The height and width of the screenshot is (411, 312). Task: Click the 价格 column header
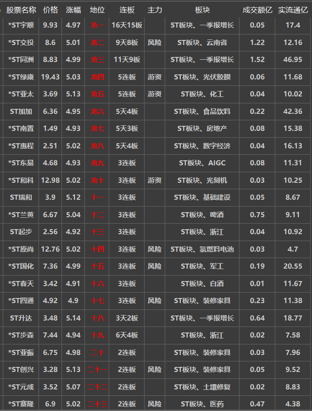click(50, 10)
